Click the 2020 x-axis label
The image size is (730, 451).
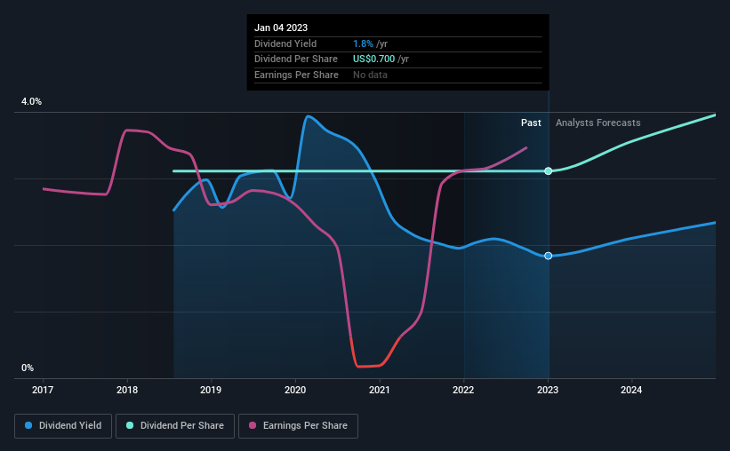coord(295,390)
